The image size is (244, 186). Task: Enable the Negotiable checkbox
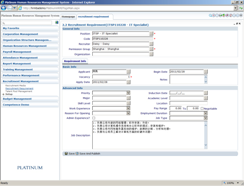[x=202, y=108]
